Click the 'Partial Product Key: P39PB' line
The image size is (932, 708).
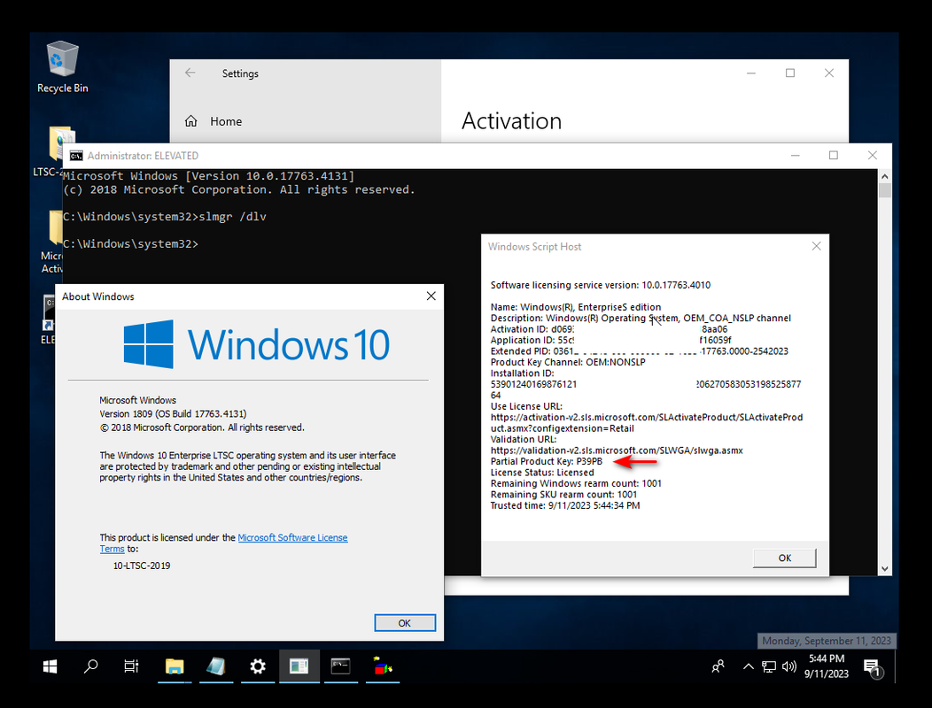(x=547, y=461)
